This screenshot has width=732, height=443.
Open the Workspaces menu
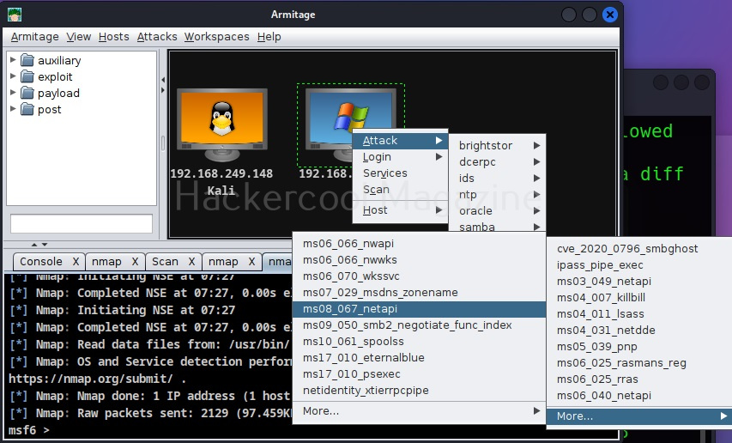click(216, 36)
